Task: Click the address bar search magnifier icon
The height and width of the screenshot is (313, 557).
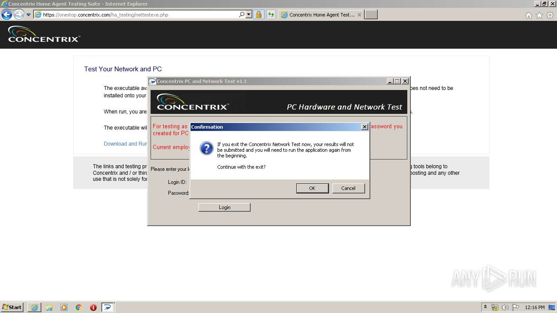Action: pos(242,15)
